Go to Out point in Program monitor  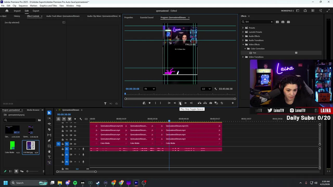pos(191,103)
